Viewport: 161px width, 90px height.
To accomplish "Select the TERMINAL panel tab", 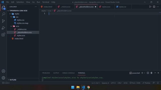I will point(82,73).
